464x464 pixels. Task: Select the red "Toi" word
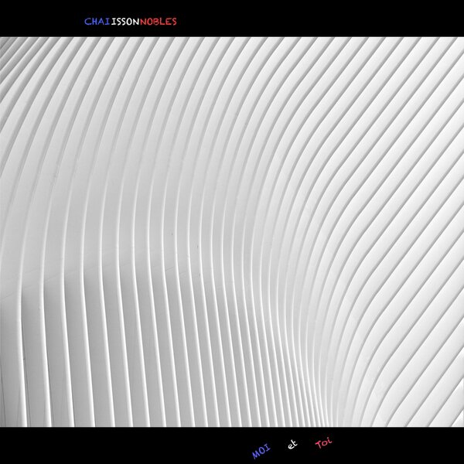pos(324,444)
